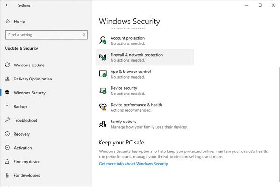
Task: Open Family options
Action: (x=145, y=124)
